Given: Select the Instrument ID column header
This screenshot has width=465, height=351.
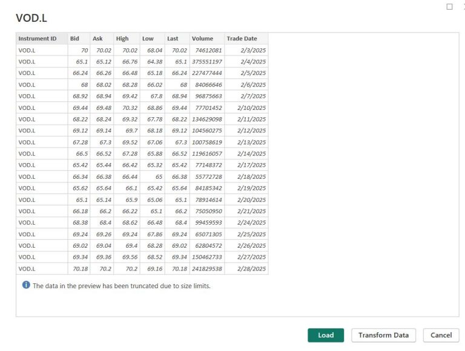Looking at the screenshot, I should [42, 39].
